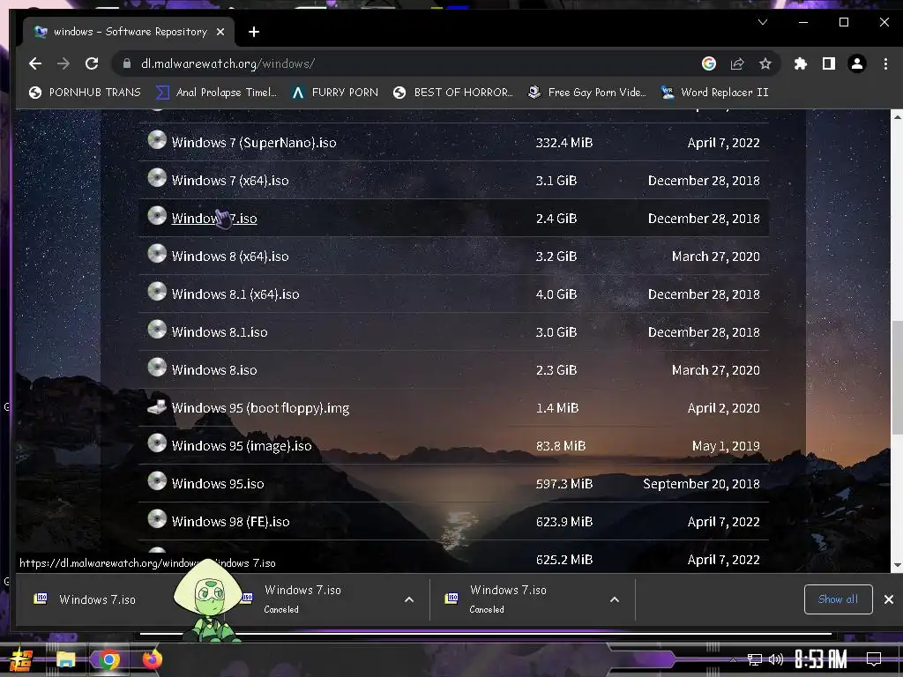Viewport: 903px width, 677px height.
Task: Download Windows 8.iso
Action: click(x=214, y=370)
